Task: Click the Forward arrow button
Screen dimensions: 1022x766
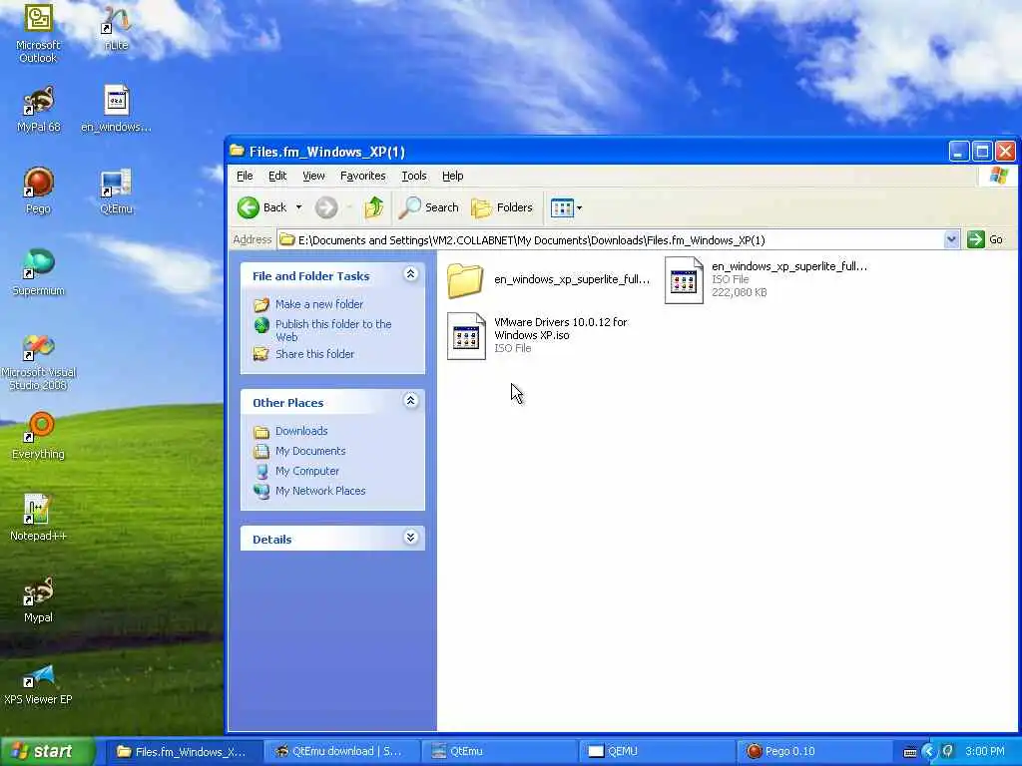Action: click(x=326, y=207)
